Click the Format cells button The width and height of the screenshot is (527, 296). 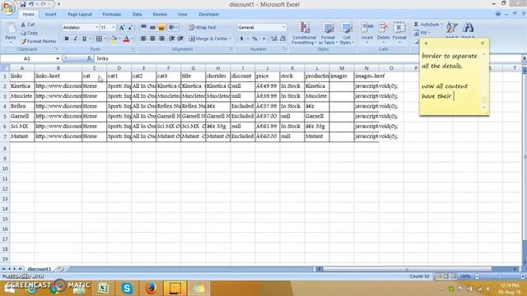[x=399, y=33]
